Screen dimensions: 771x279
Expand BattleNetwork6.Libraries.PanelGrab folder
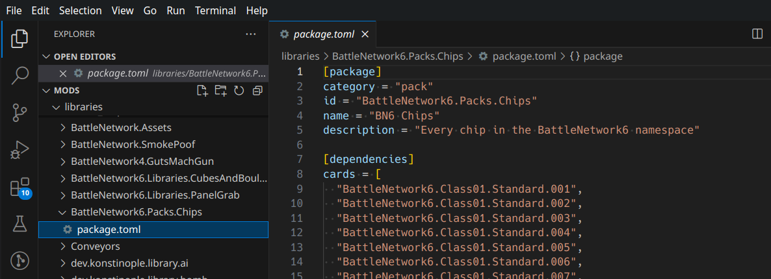pos(62,195)
